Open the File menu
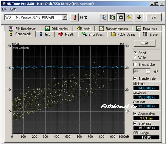This screenshot has height=144, width=166. [x=4, y=9]
